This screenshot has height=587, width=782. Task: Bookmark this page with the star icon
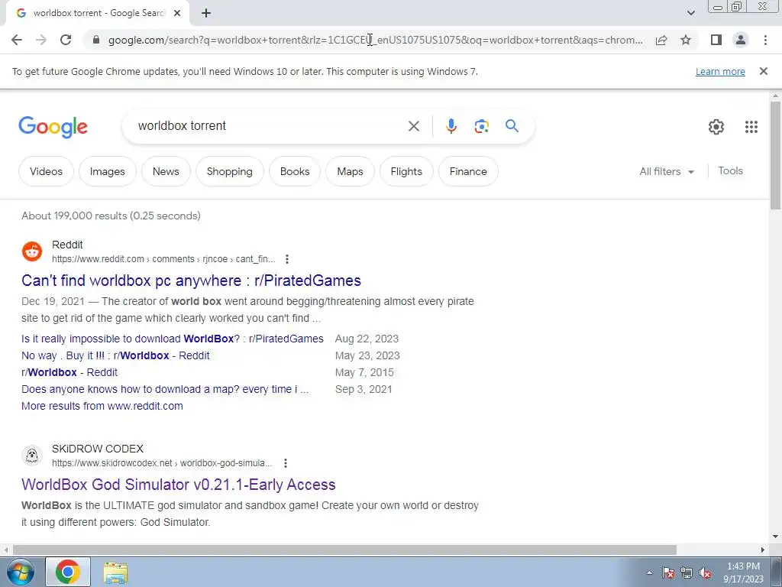point(686,40)
